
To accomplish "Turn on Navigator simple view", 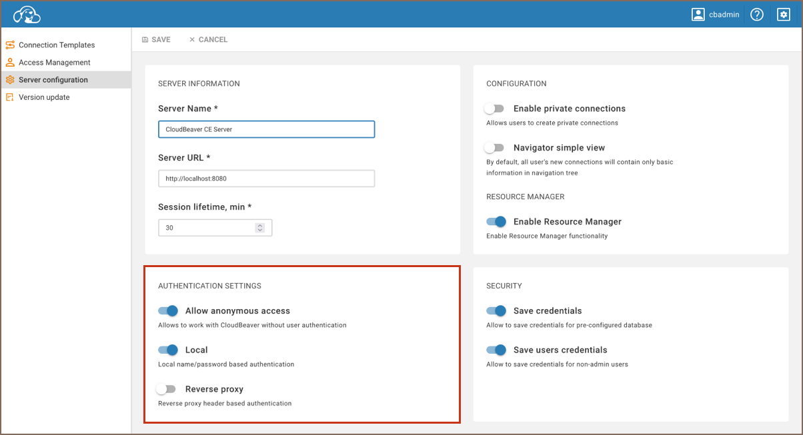I will pos(495,148).
